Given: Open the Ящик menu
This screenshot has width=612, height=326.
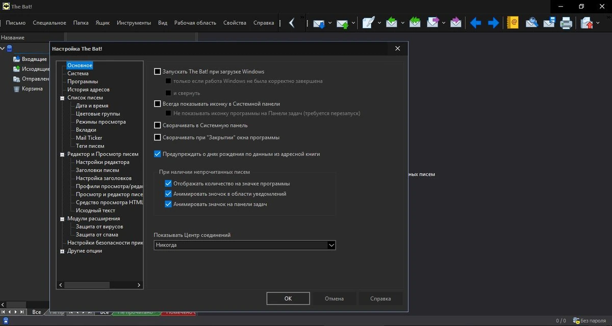Looking at the screenshot, I should (x=103, y=23).
